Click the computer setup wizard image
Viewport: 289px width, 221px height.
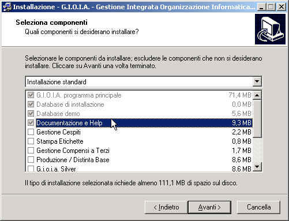(x=270, y=29)
